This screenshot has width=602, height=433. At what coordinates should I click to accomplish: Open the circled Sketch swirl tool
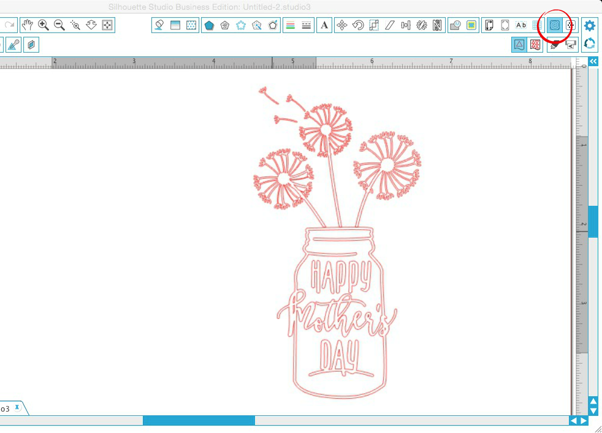click(x=554, y=25)
